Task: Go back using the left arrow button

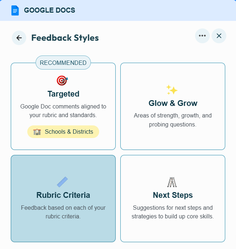Action: coord(19,38)
